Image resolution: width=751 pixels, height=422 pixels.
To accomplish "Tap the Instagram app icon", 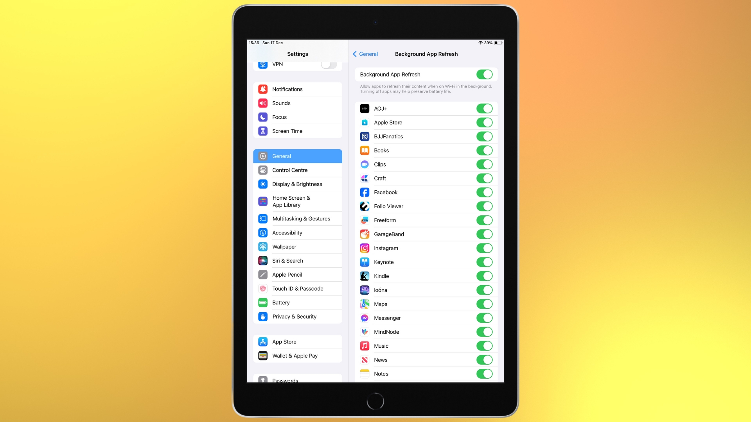I will click(364, 248).
